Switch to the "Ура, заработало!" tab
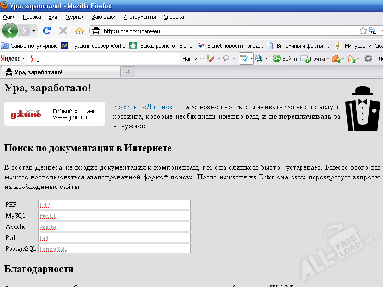 (x=60, y=72)
